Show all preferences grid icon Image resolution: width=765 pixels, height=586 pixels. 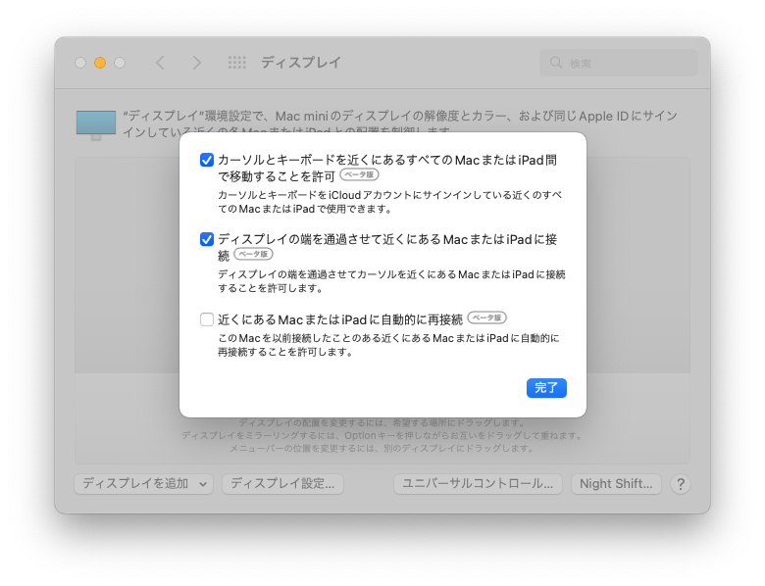[x=237, y=63]
